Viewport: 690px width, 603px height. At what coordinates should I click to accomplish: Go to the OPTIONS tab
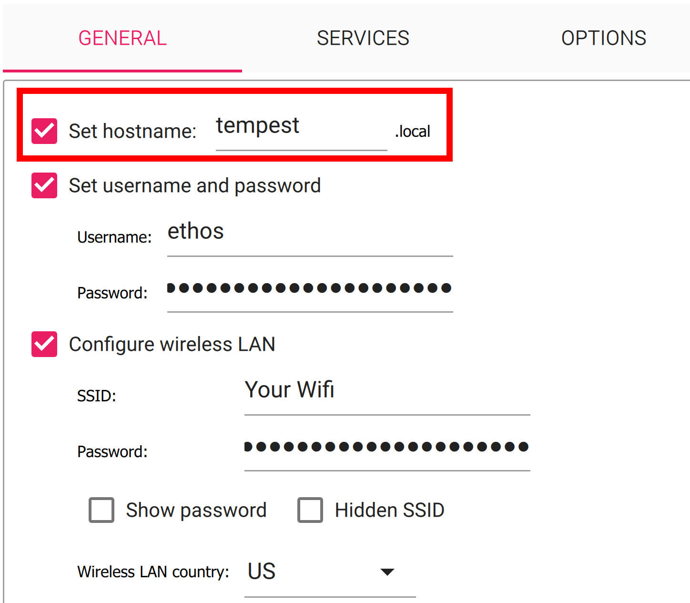[x=603, y=38]
